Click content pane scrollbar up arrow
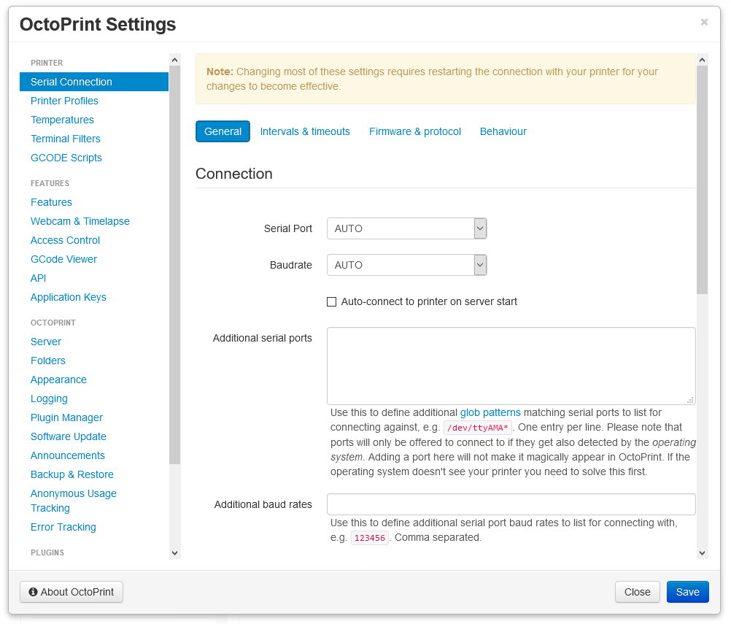Image resolution: width=731 pixels, height=624 pixels. coord(702,60)
